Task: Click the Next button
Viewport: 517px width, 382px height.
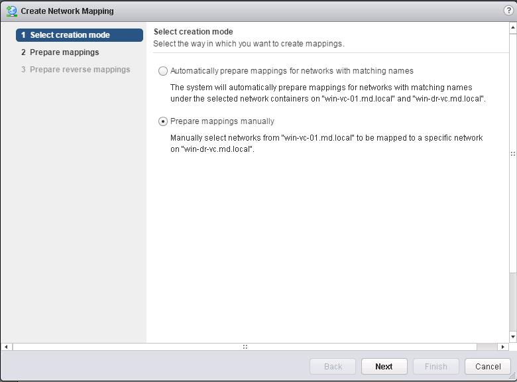Action: pos(384,367)
